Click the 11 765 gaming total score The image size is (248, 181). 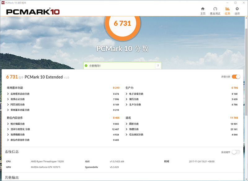coord(234,118)
